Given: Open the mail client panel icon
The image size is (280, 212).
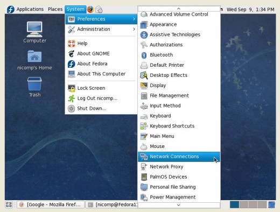Looking at the screenshot, I should pos(99,9).
